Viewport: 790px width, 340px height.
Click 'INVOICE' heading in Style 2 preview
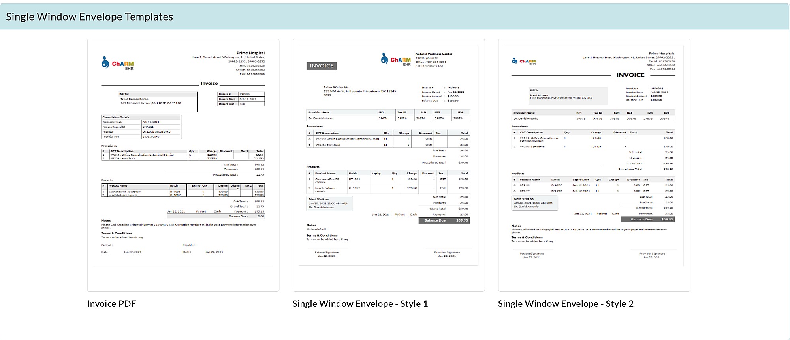click(x=630, y=75)
